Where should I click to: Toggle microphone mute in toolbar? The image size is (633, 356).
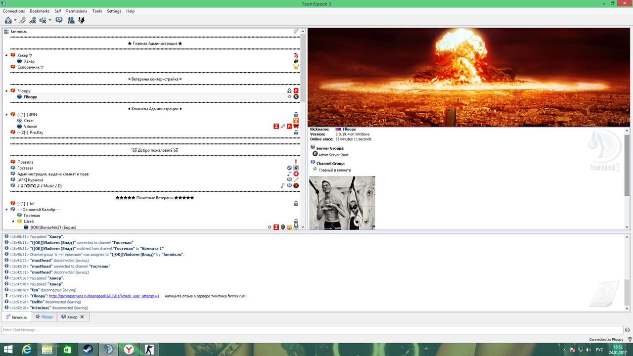pyautogui.click(x=33, y=20)
